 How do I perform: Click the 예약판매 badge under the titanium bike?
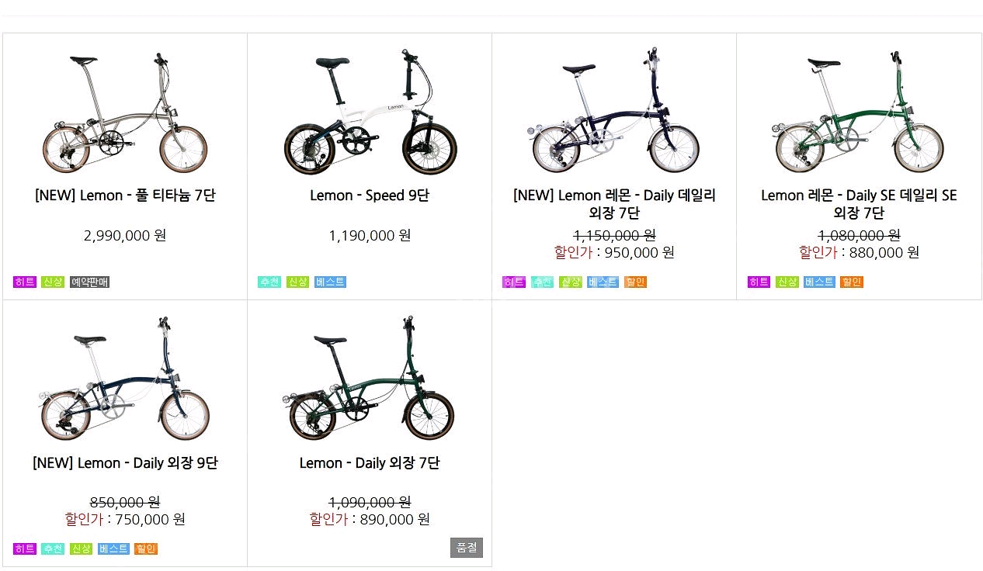point(90,282)
